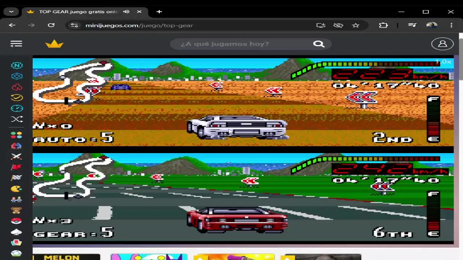The height and width of the screenshot is (260, 463).
Task: Maximize the browser window
Action: point(426,12)
